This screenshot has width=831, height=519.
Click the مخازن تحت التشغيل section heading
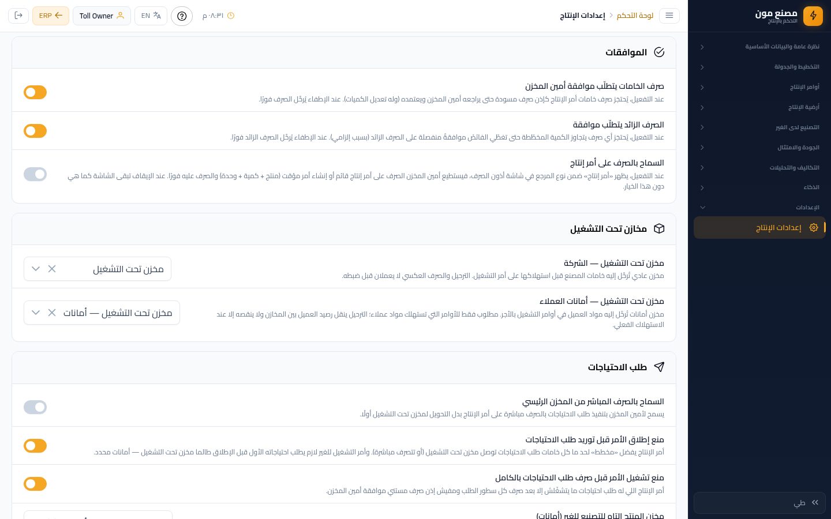point(608,229)
